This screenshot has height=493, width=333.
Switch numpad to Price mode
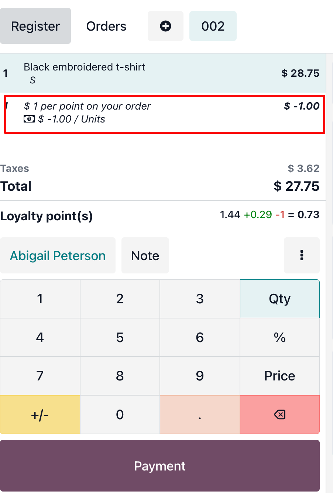[x=280, y=376]
